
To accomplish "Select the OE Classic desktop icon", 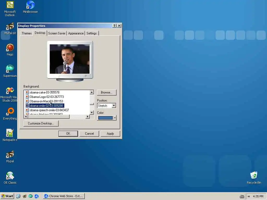I will (x=10, y=178).
